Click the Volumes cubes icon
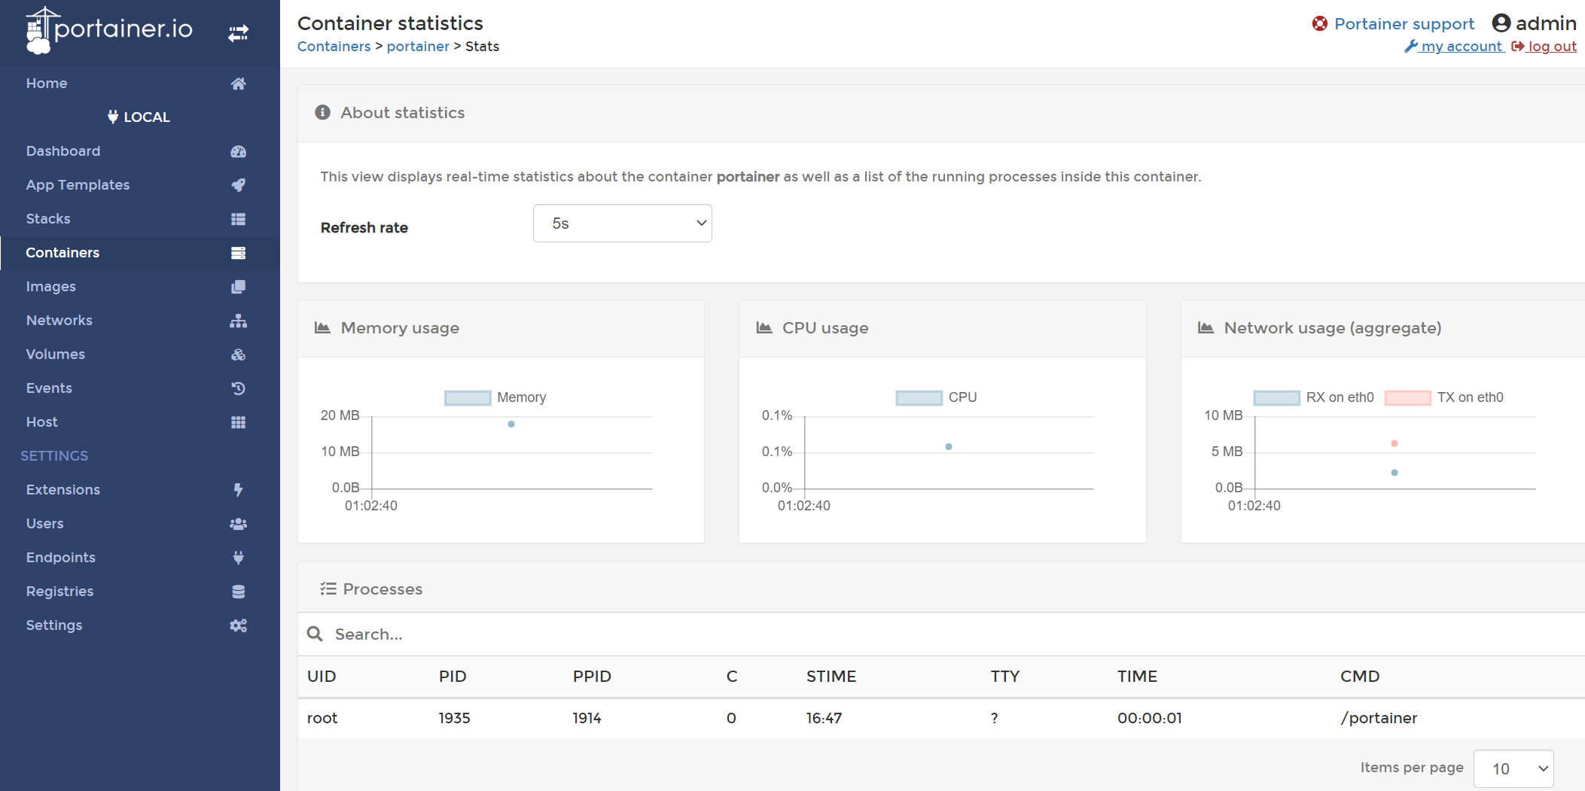 pyautogui.click(x=238, y=354)
